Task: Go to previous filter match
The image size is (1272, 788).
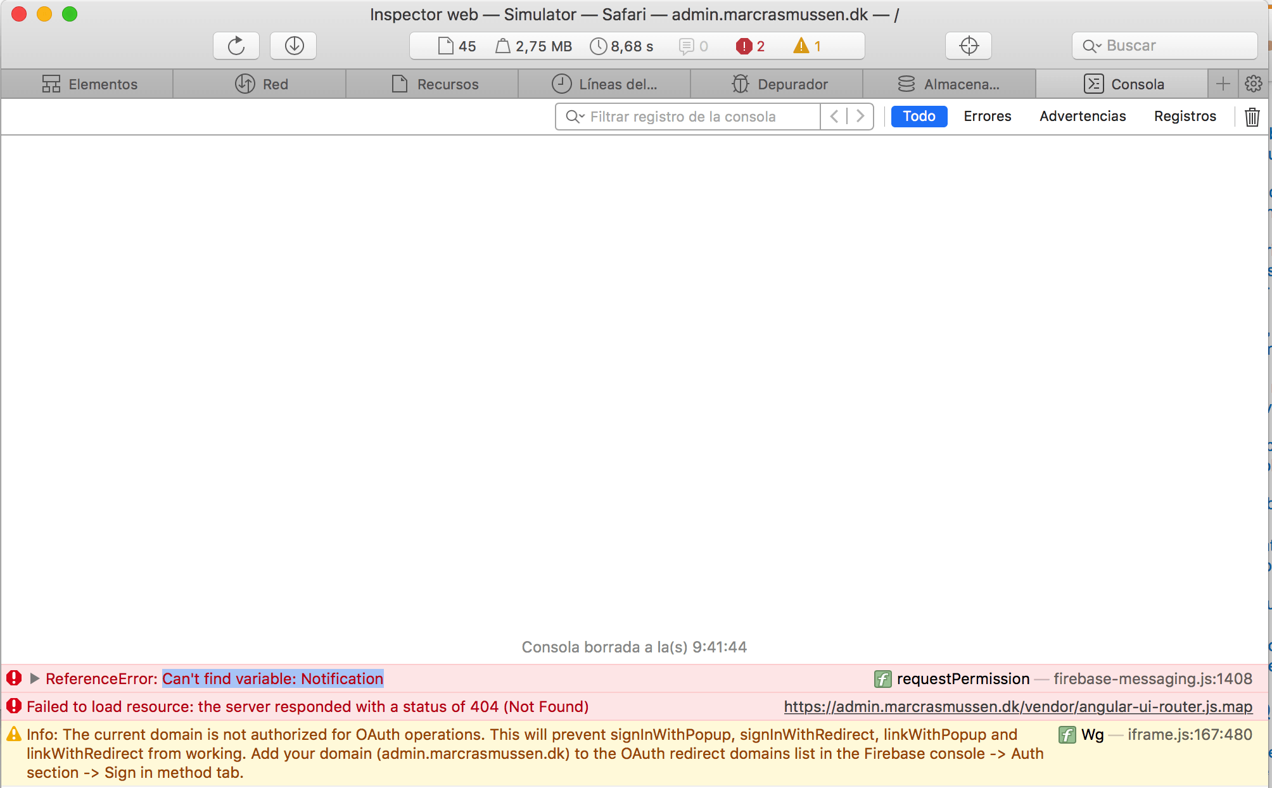Action: [834, 117]
